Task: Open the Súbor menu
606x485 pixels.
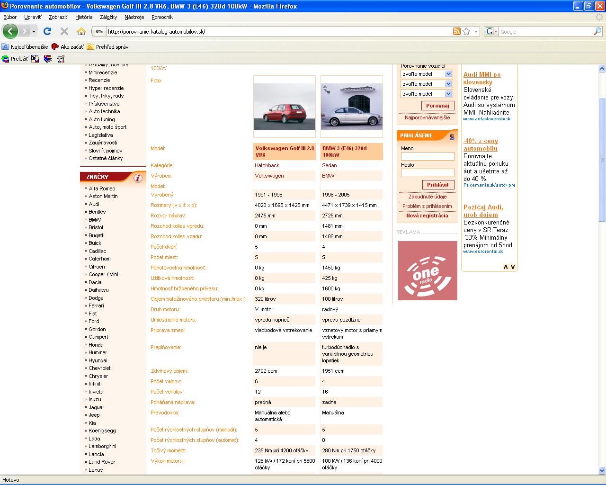Action: pyautogui.click(x=10, y=17)
